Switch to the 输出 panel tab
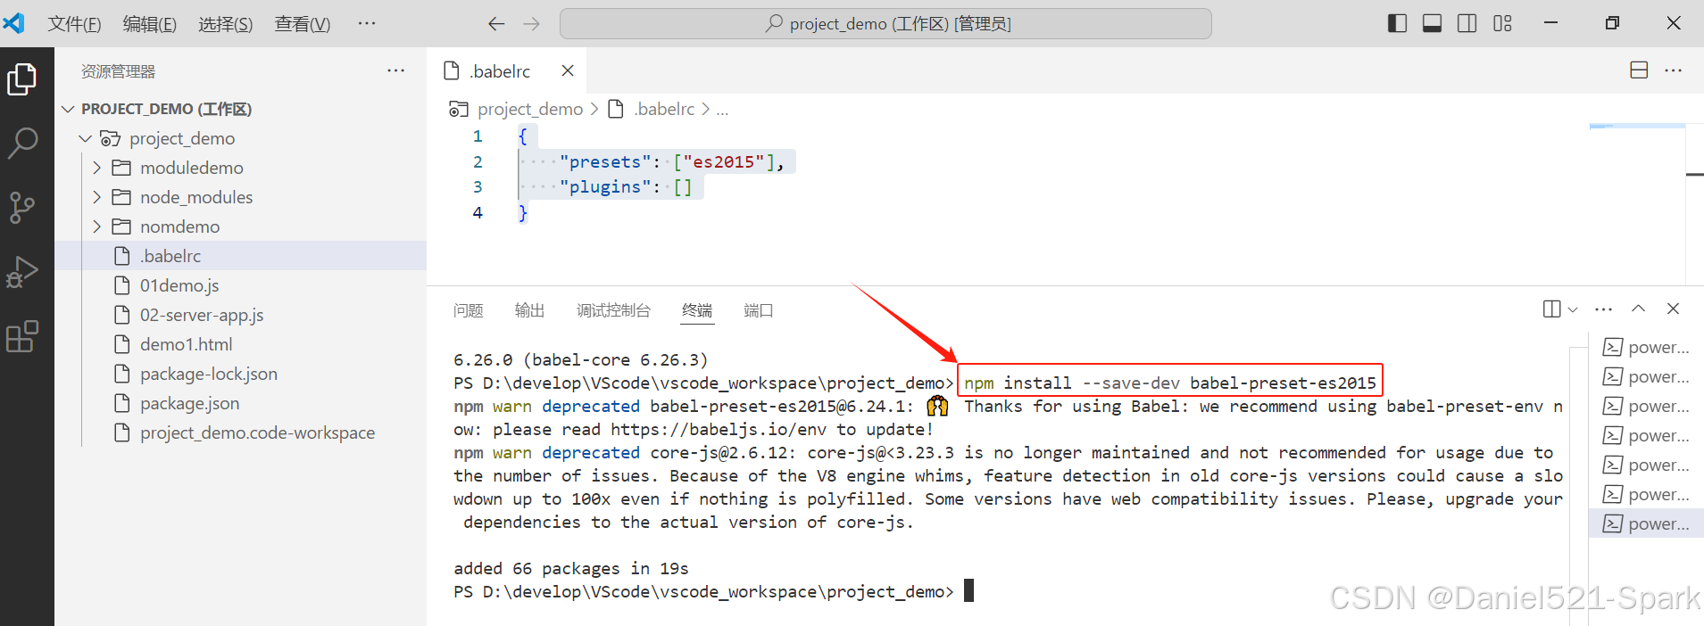Image resolution: width=1704 pixels, height=626 pixels. 529,310
